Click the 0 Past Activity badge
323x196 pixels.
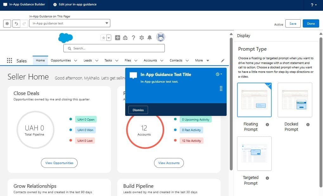(x=191, y=130)
